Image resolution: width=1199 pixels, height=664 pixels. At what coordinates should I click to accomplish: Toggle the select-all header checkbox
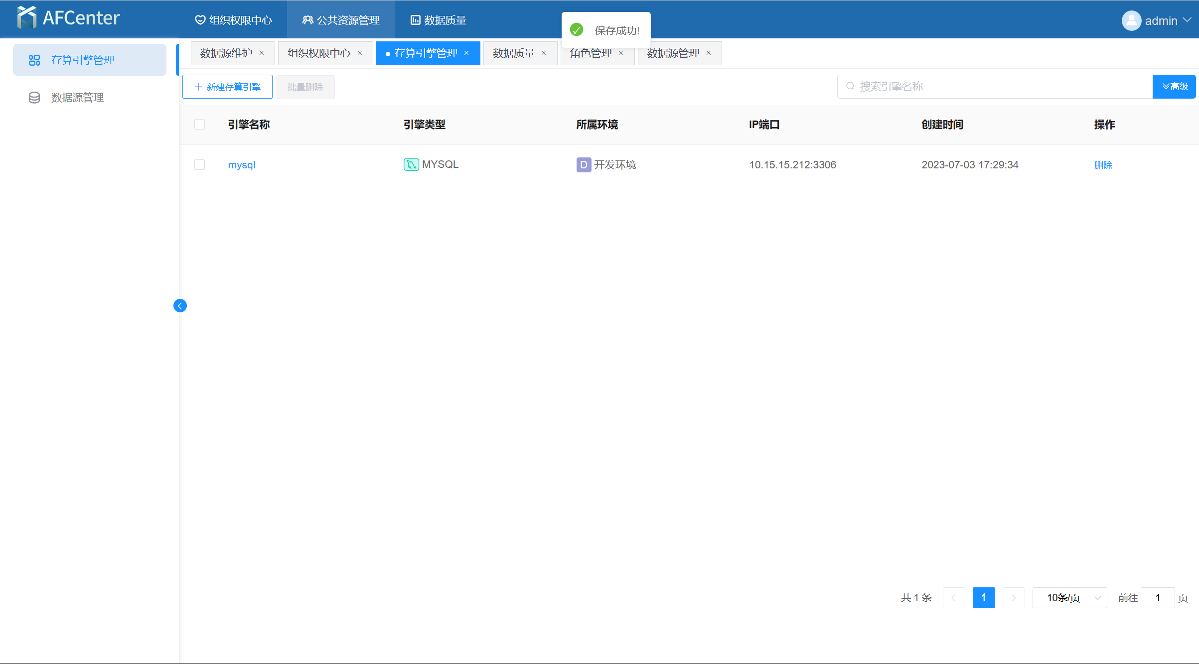tap(199, 125)
